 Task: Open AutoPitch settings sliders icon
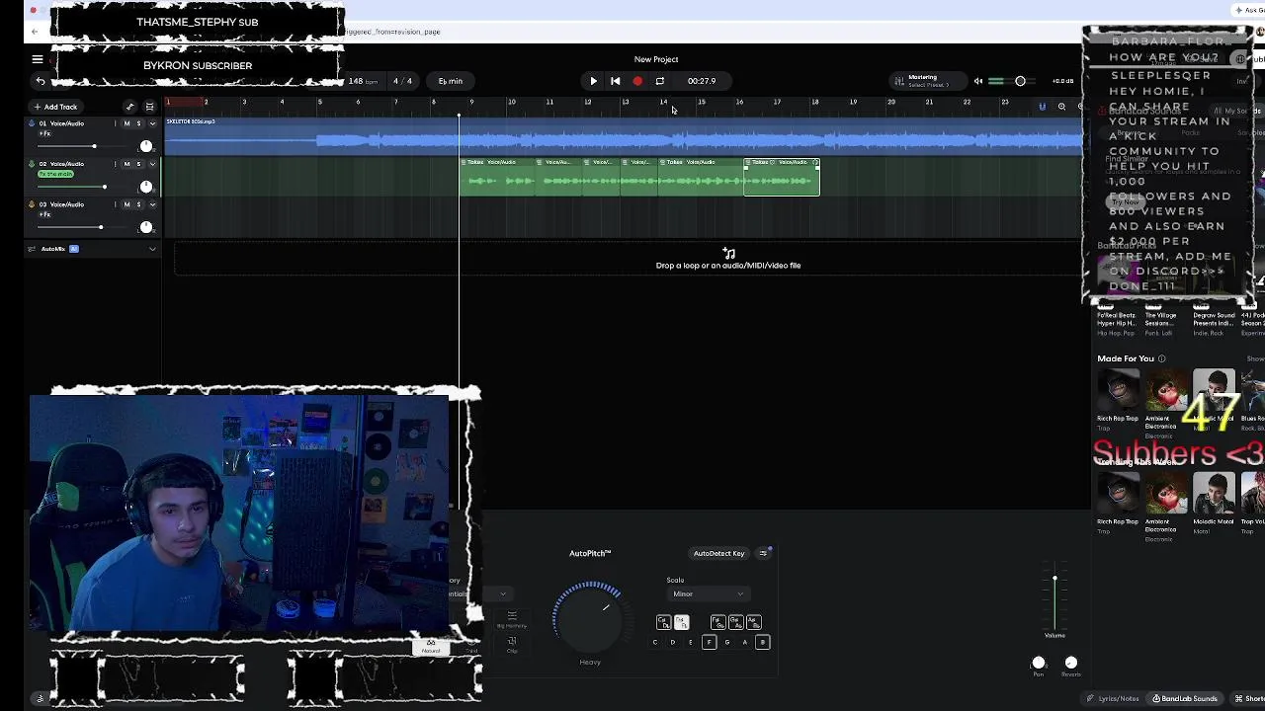click(x=763, y=553)
